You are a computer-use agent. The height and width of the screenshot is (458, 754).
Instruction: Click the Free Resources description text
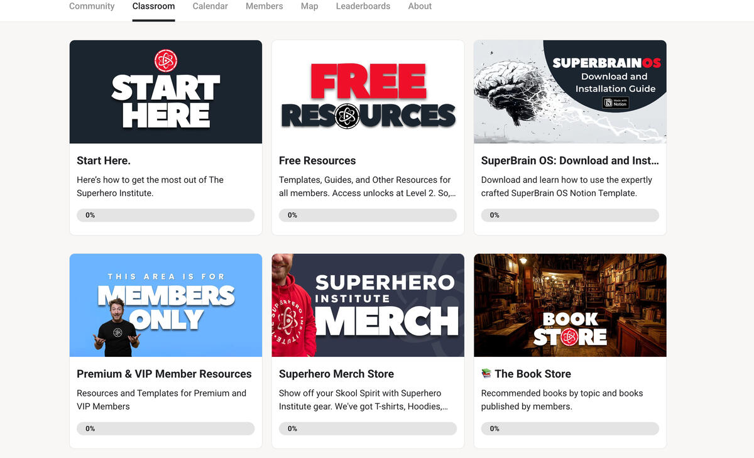coord(366,187)
